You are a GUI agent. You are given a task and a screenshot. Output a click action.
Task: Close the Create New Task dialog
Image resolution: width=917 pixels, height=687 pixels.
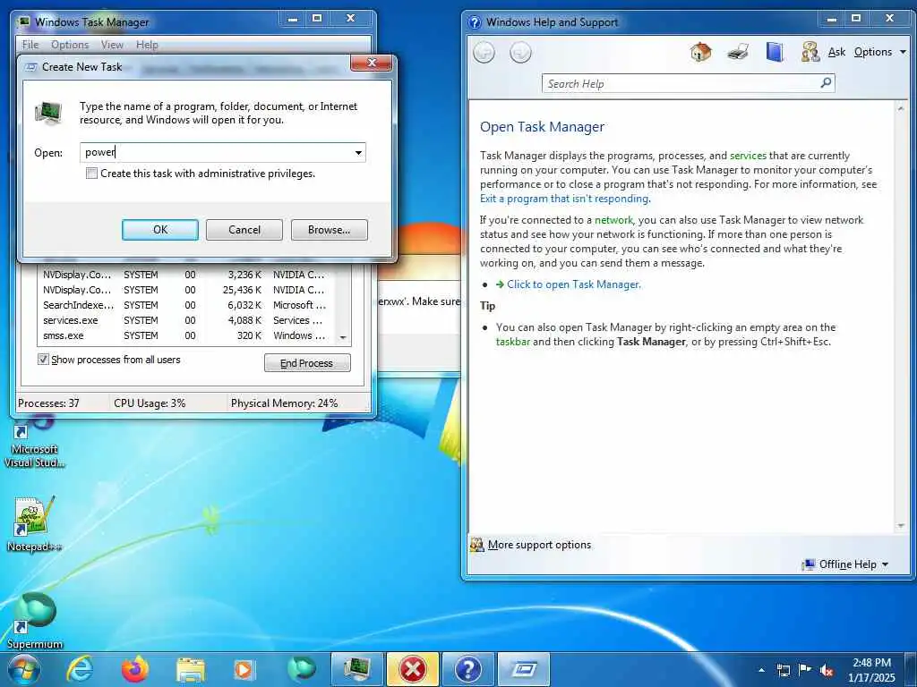(372, 63)
